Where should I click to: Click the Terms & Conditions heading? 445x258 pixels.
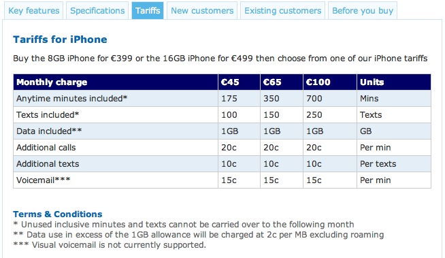point(58,214)
